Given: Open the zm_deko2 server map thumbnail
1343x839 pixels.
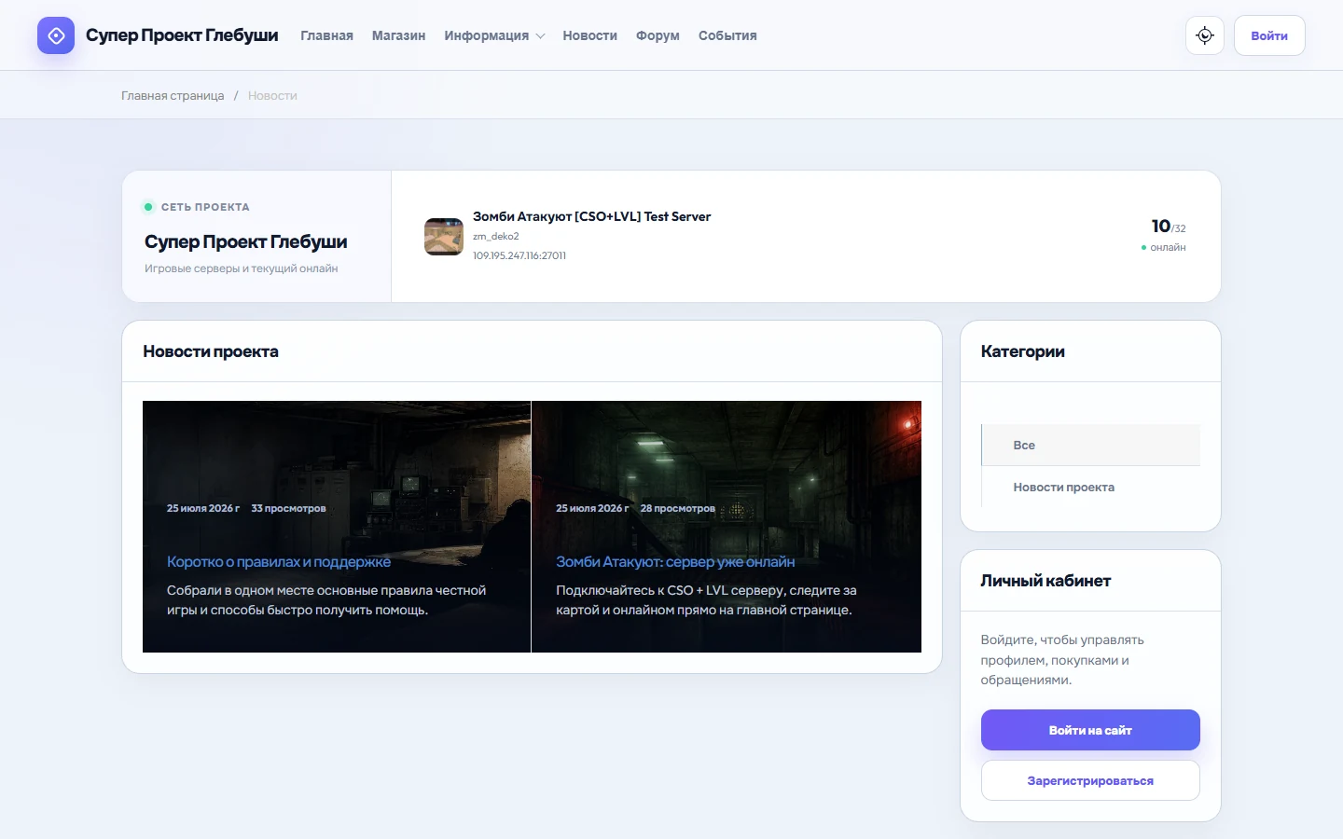Looking at the screenshot, I should [444, 237].
